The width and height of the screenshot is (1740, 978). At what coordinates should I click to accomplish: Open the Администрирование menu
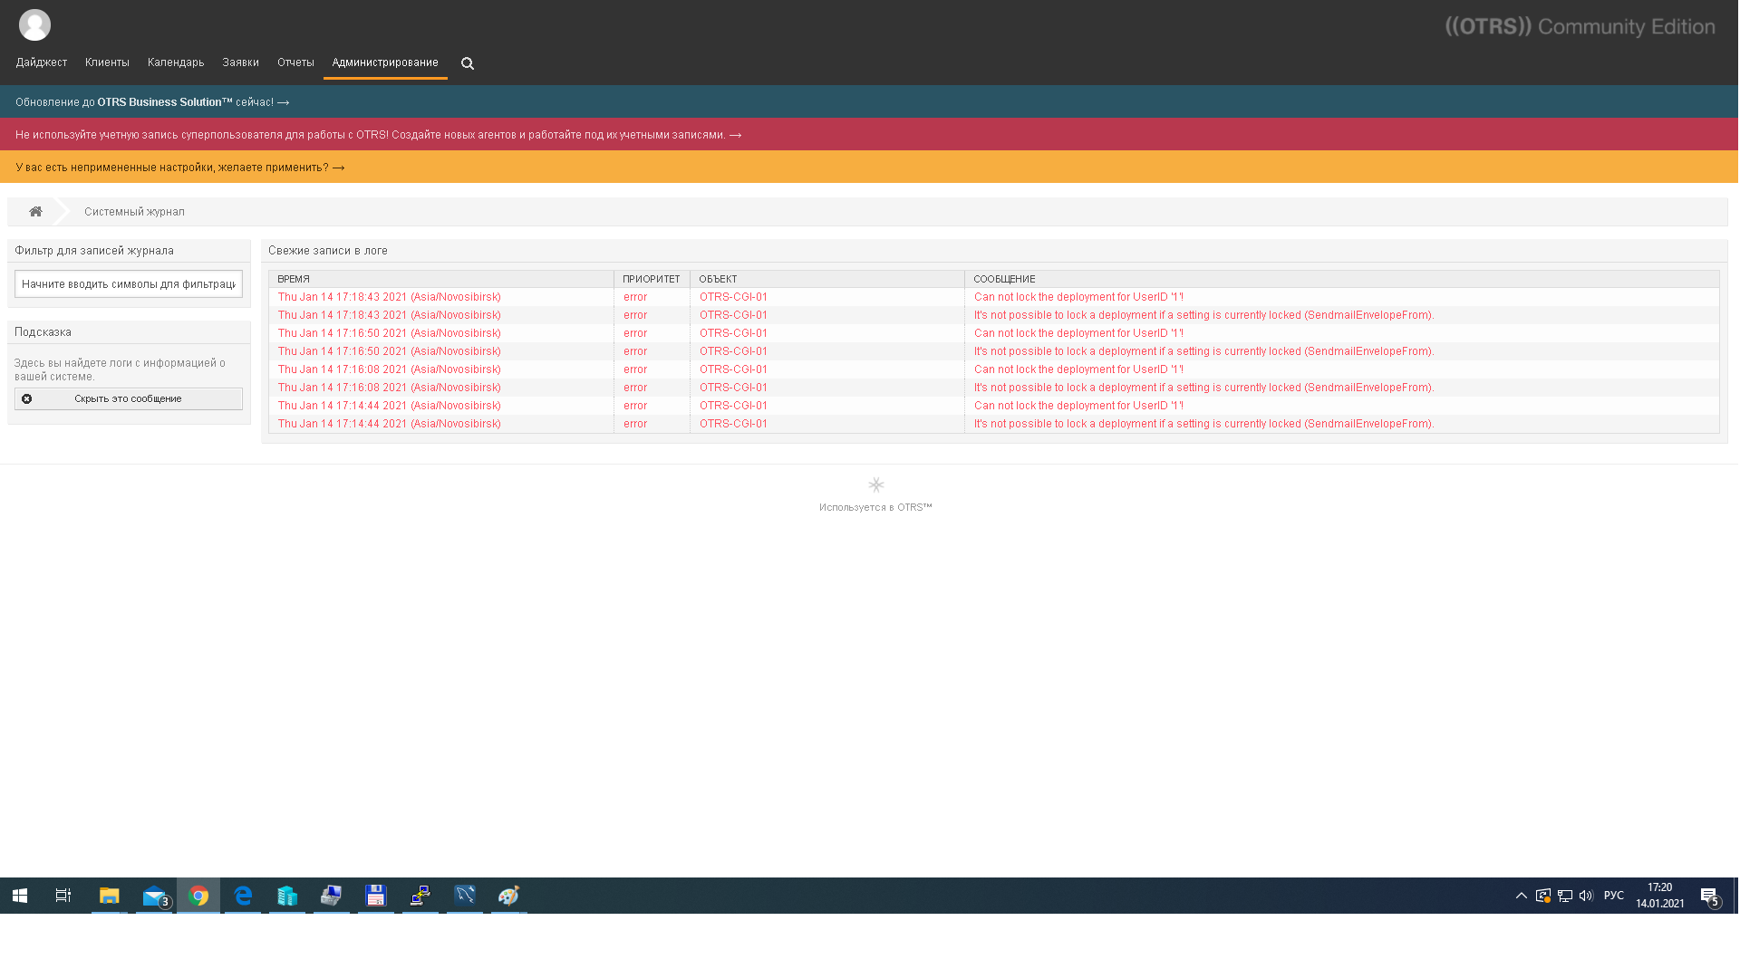(385, 62)
